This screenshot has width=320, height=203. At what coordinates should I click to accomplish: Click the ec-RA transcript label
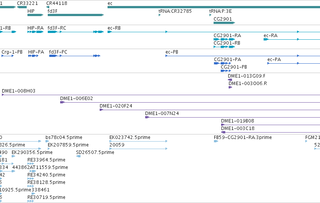(271, 36)
